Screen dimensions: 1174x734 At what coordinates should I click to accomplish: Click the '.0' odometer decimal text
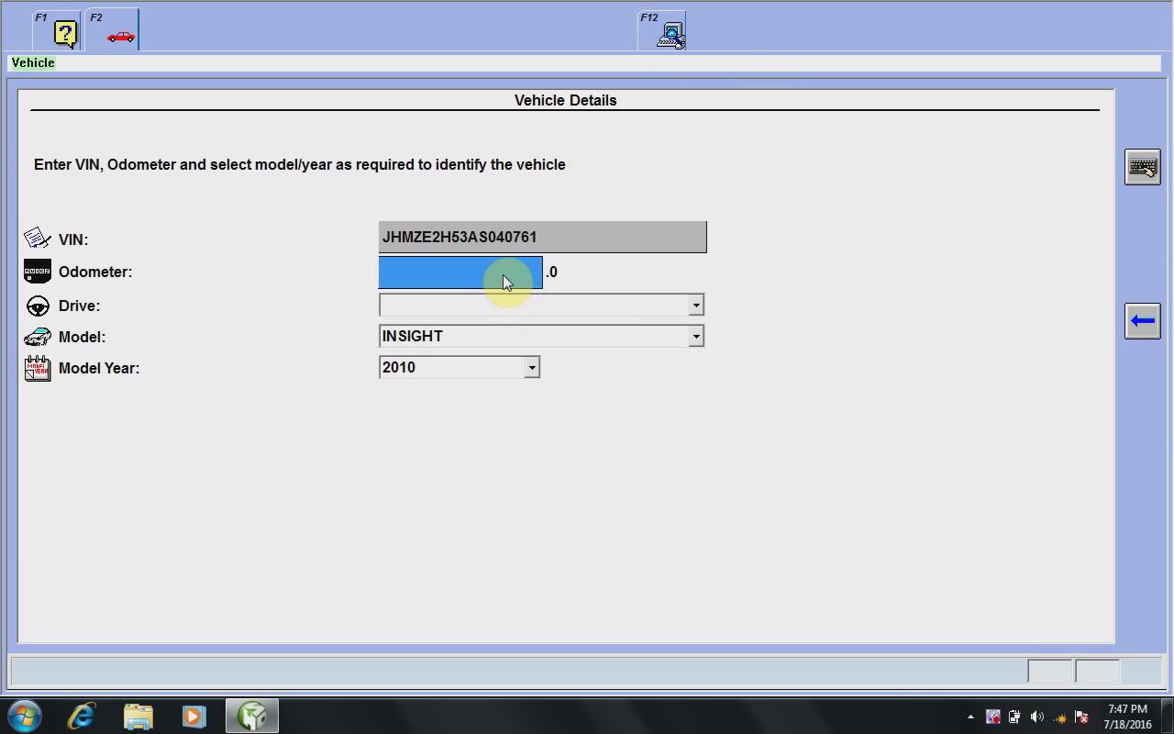coord(551,272)
